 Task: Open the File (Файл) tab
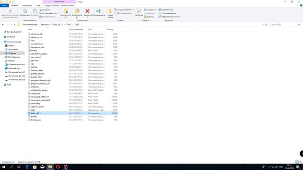click(4, 5)
